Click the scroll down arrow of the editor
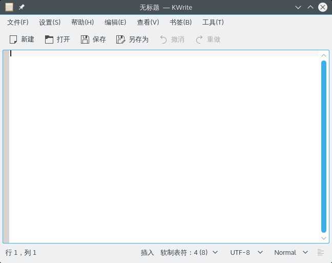Viewport: 332px width, 263px height. point(323,238)
